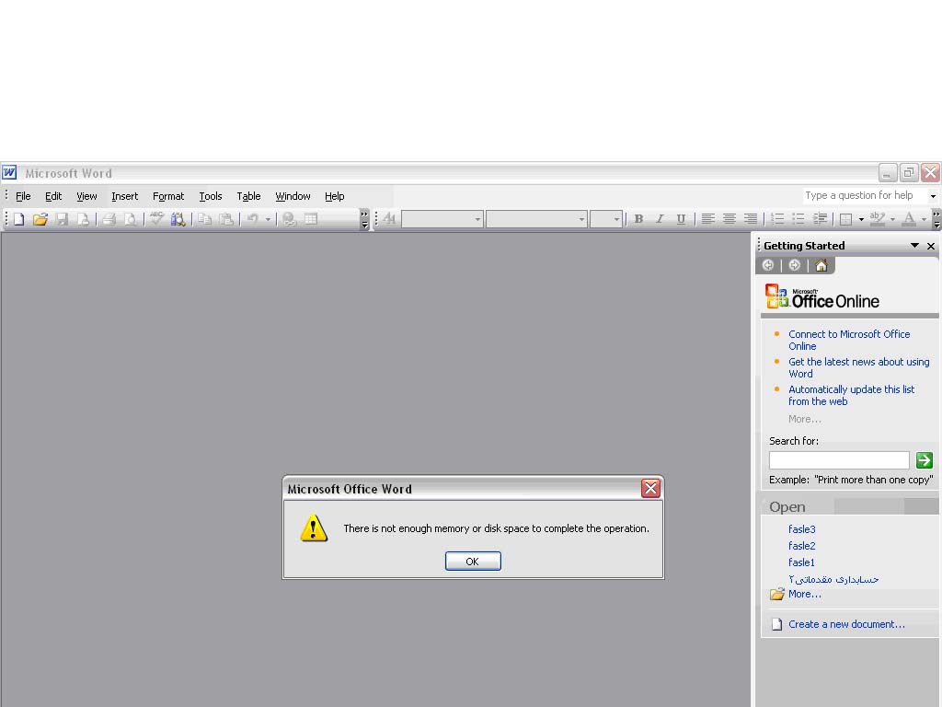
Task: Toggle Underline formatting
Action: coord(681,219)
